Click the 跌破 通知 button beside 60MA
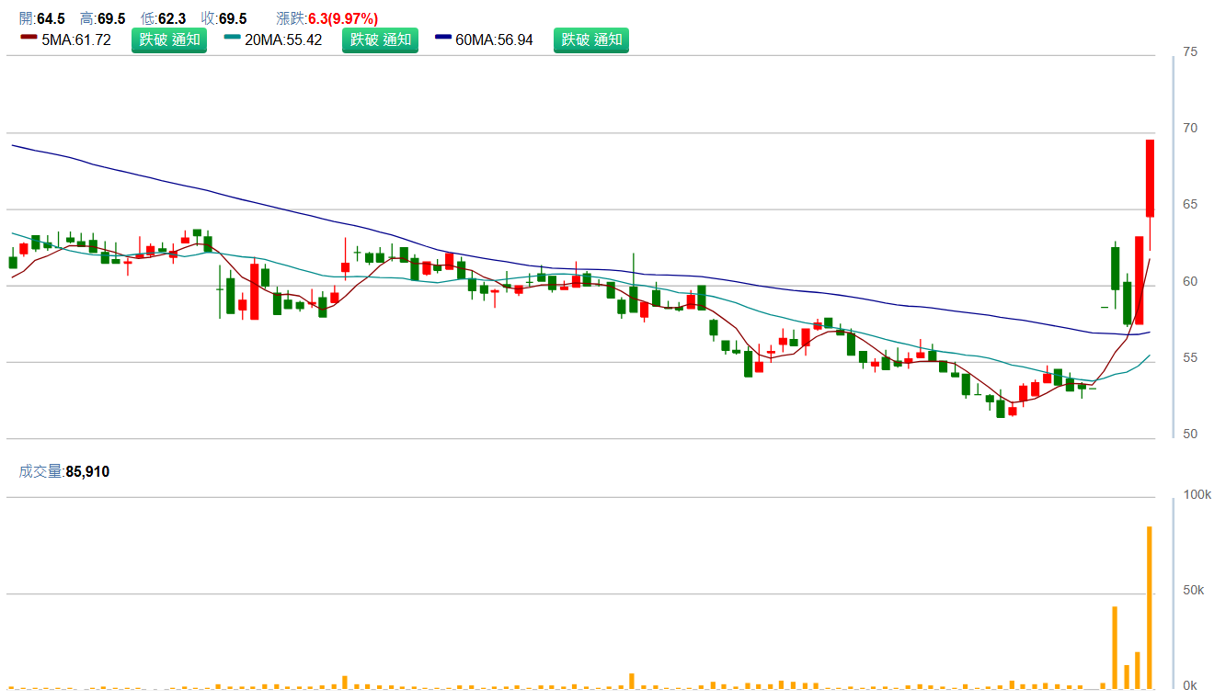The image size is (1214, 700). pyautogui.click(x=591, y=40)
